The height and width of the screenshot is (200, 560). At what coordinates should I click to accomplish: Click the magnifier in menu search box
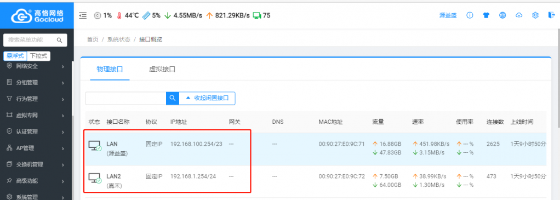pos(60,40)
